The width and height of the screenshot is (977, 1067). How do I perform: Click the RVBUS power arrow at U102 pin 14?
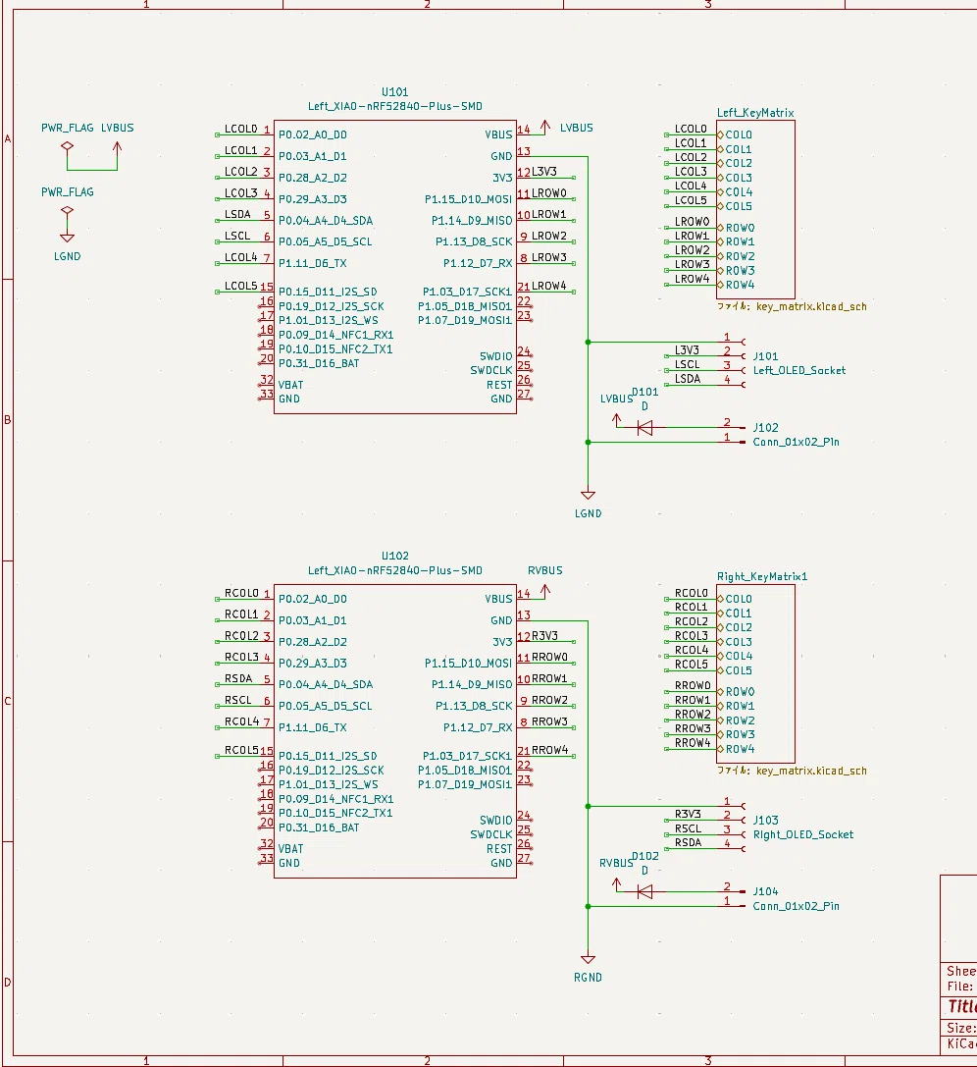coord(545,591)
